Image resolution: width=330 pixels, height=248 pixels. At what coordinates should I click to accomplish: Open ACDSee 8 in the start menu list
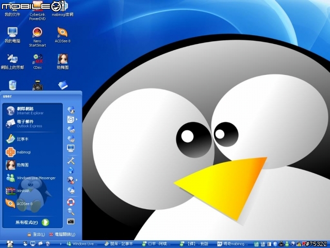pyautogui.click(x=31, y=204)
